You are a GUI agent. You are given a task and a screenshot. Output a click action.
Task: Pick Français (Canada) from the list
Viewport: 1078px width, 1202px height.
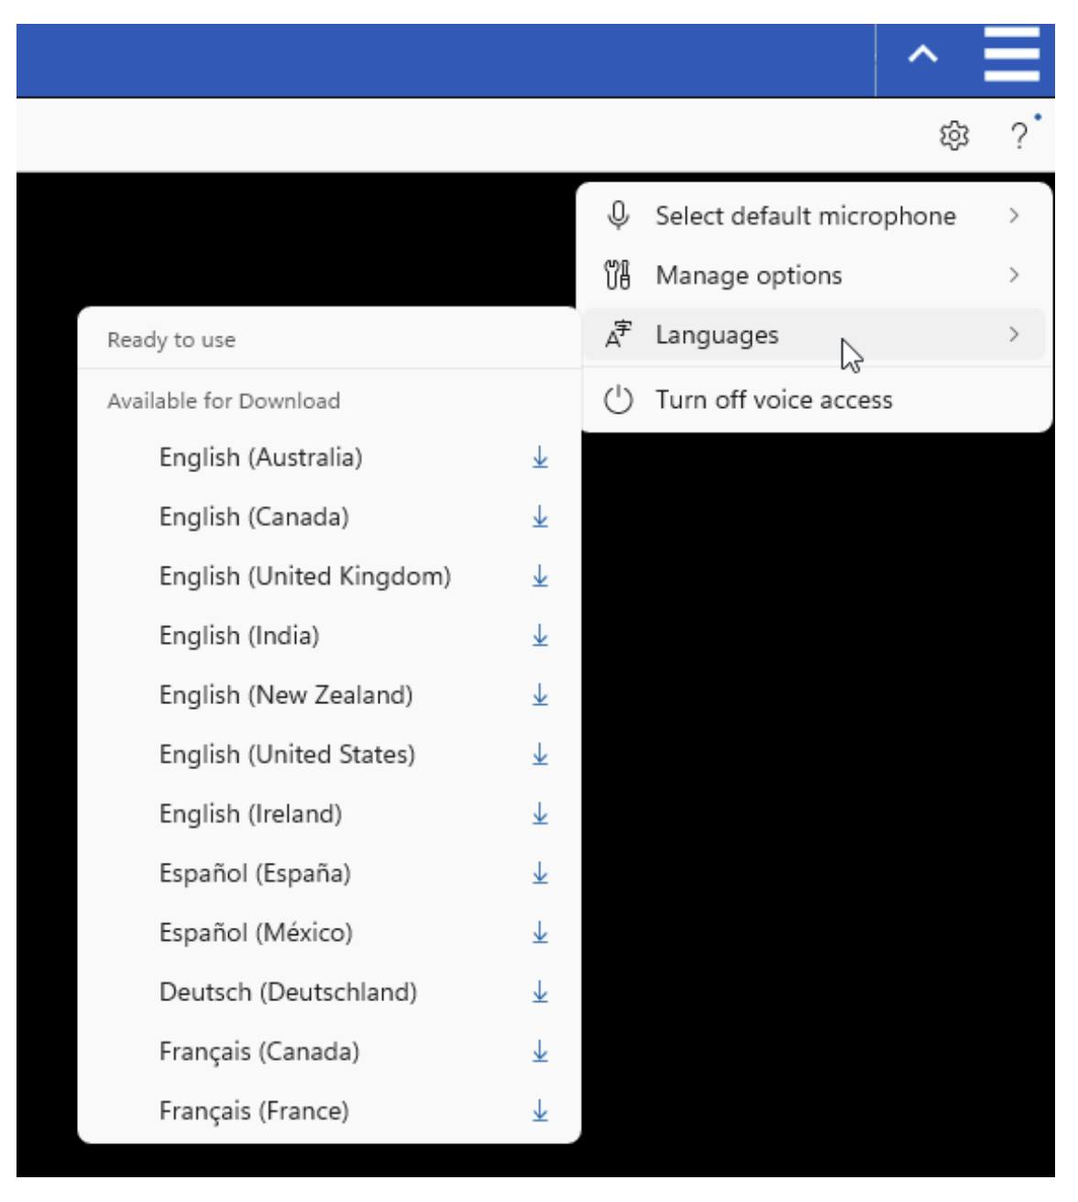[259, 1052]
